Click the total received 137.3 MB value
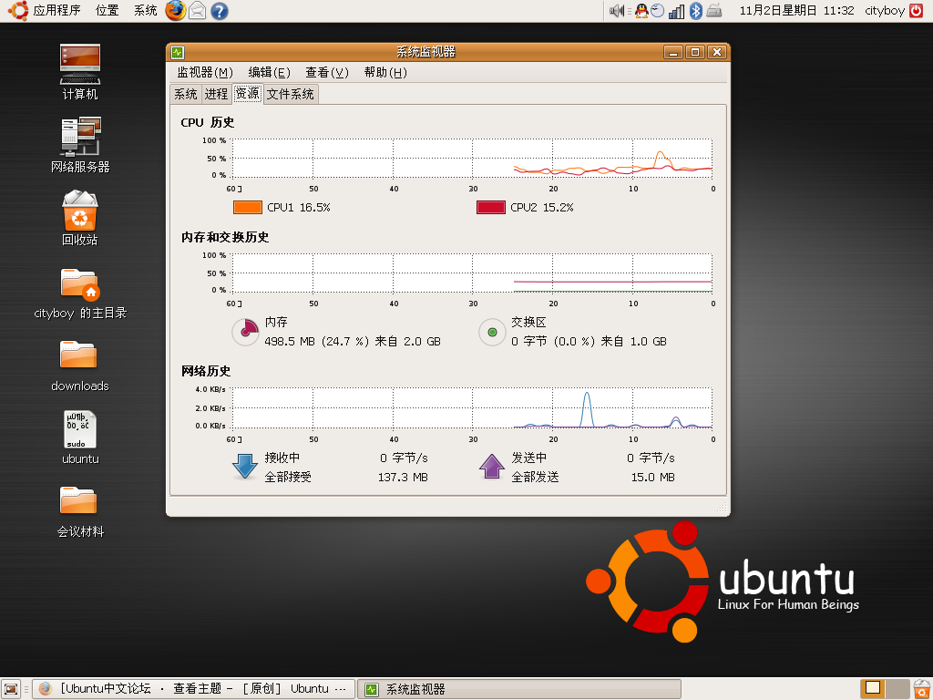Viewport: 933px width, 700px height. click(x=403, y=478)
